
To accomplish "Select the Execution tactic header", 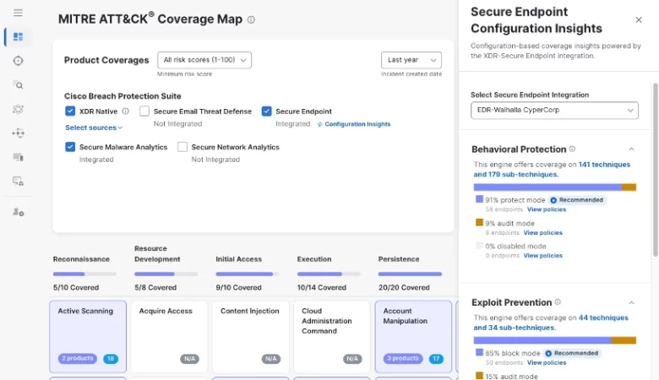I will 314,259.
